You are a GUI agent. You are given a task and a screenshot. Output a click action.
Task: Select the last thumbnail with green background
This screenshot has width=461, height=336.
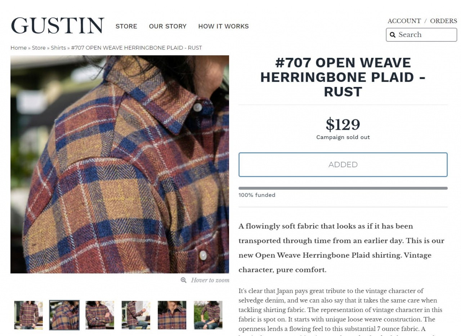(x=208, y=315)
